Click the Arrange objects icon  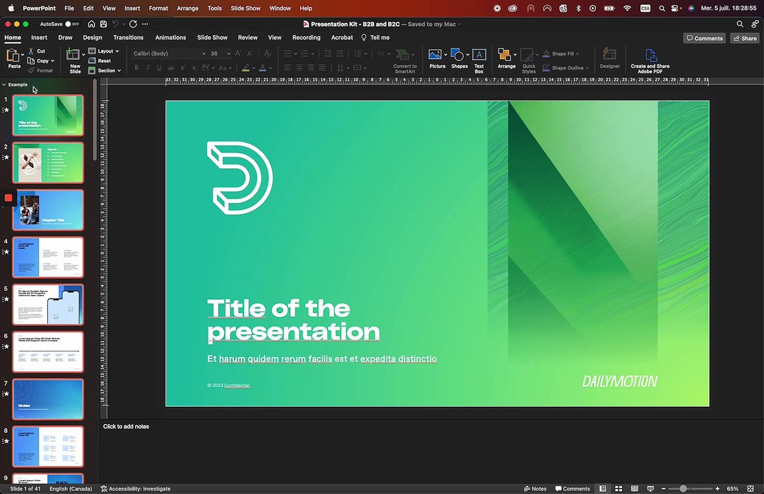504,55
